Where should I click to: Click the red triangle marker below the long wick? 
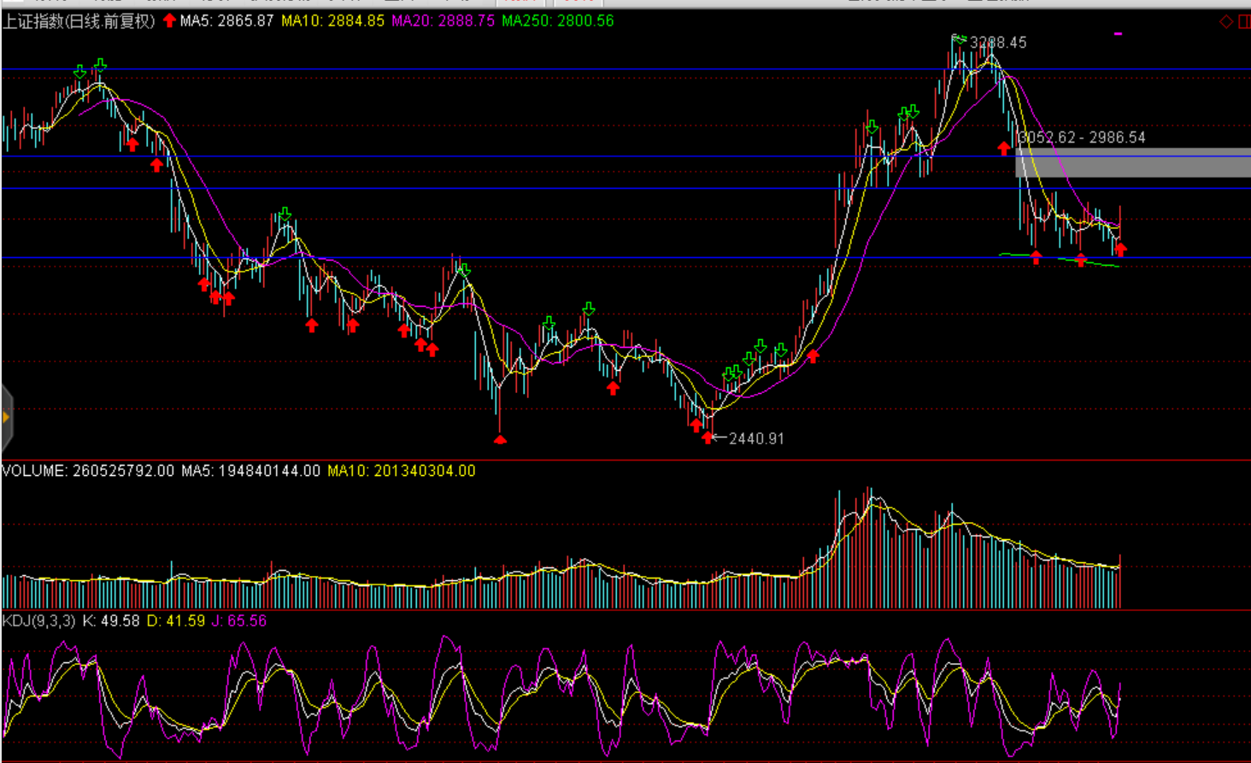click(x=500, y=439)
